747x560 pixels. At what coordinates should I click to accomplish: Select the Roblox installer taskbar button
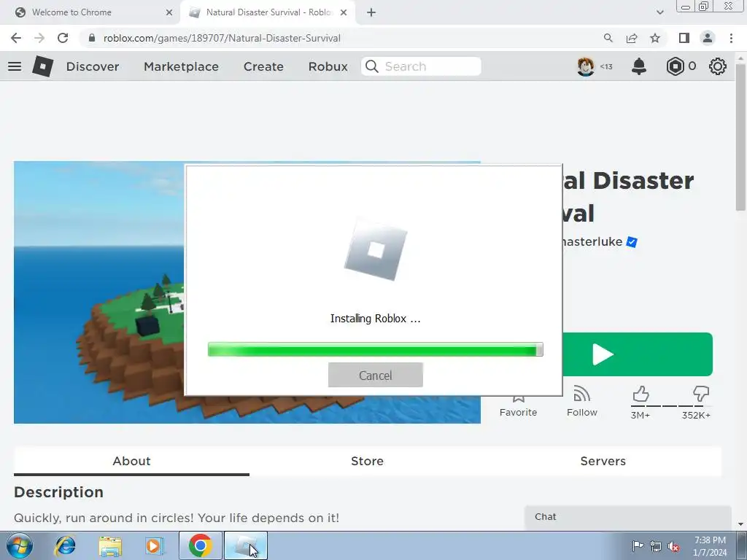tap(245, 545)
